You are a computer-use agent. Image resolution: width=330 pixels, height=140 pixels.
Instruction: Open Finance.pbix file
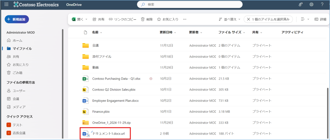pyautogui.click(x=102, y=112)
